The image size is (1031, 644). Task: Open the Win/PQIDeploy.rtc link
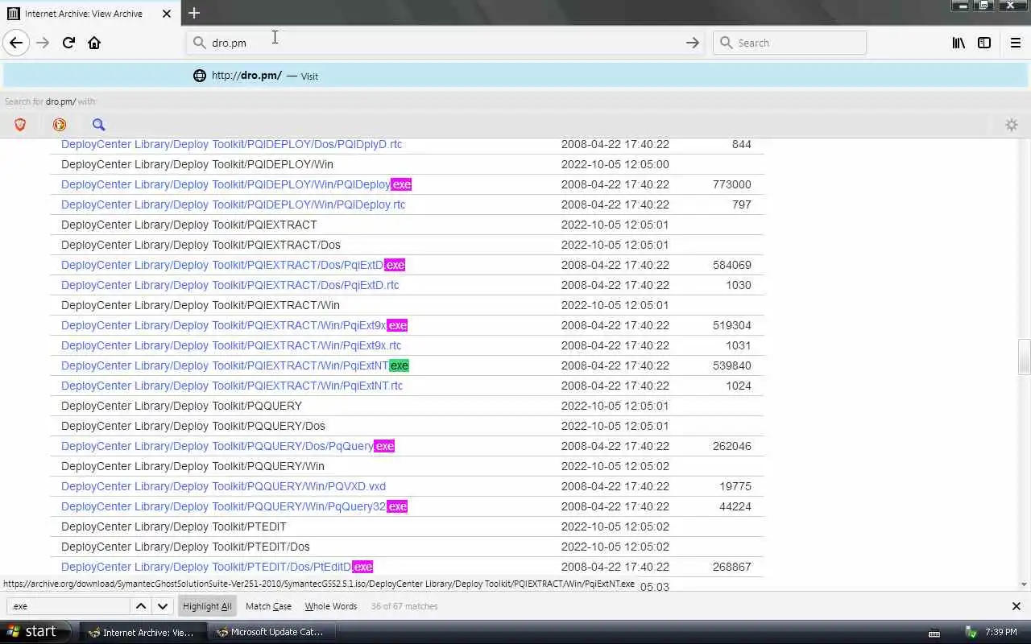pos(233,204)
